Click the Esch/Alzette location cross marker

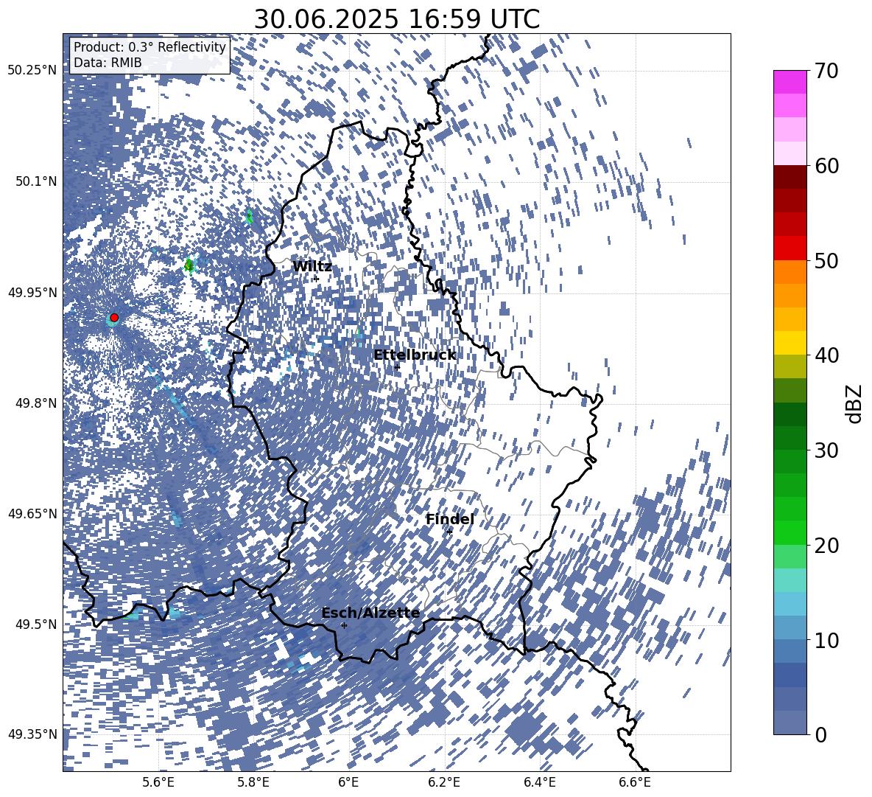click(344, 625)
